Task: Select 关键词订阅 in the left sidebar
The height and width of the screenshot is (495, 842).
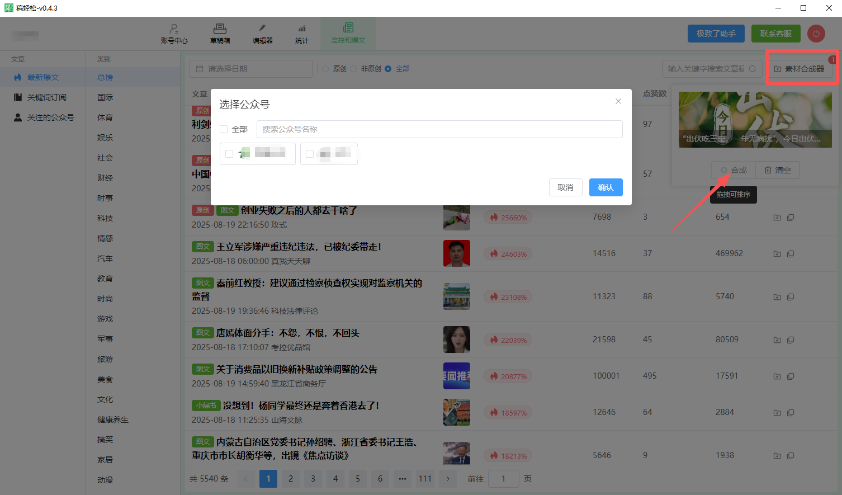Action: coord(46,97)
